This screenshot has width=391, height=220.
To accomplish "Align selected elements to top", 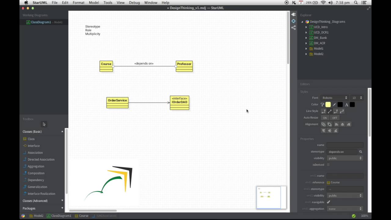I will [323, 131].
